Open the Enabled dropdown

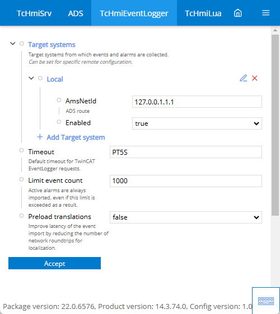point(197,123)
